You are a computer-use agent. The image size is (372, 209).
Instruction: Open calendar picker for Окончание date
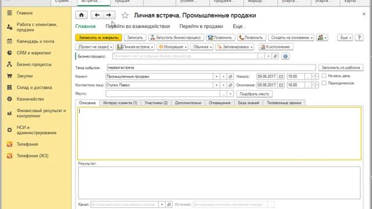click(x=281, y=85)
